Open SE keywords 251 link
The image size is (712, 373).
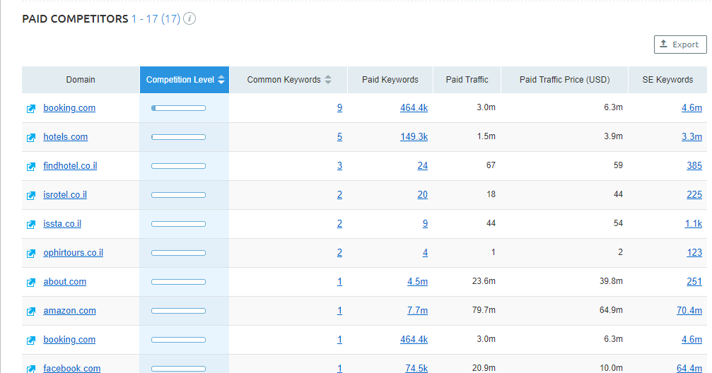tap(694, 282)
